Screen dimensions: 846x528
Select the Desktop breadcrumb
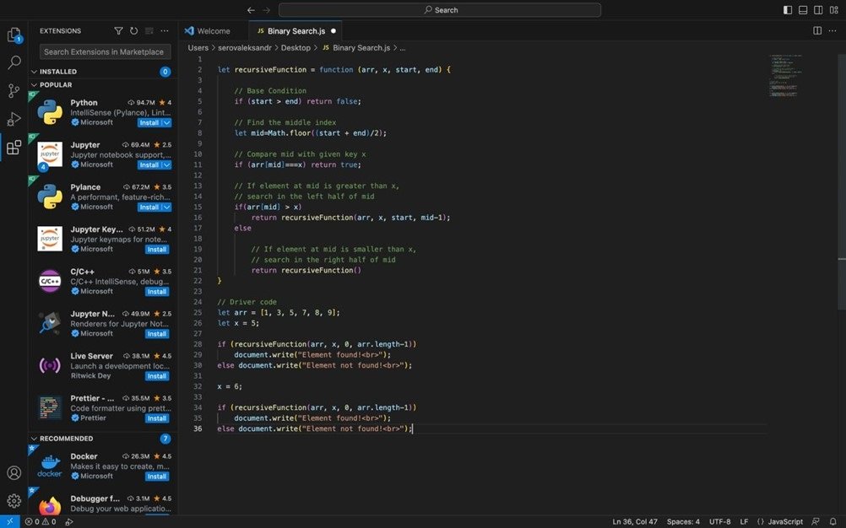point(296,47)
